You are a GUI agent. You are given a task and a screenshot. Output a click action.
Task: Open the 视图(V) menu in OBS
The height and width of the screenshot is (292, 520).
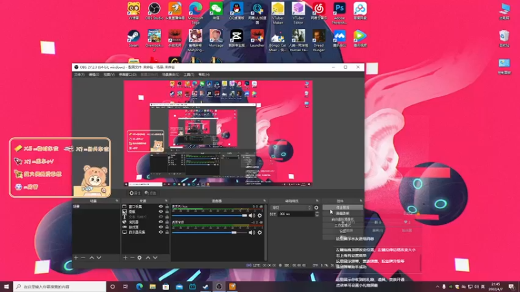click(109, 75)
